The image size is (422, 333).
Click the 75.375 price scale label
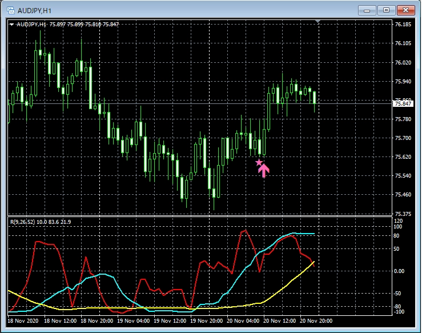[x=403, y=214]
